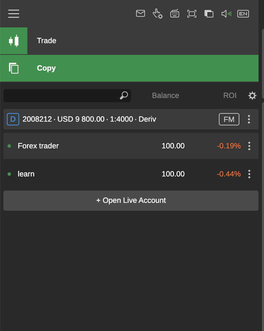
Task: Open the hamburger main menu
Action: 14,14
